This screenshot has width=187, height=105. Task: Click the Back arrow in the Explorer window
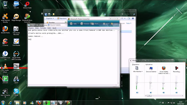(x=46, y=14)
